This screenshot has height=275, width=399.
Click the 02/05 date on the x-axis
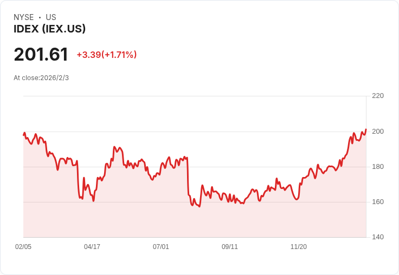(23, 247)
